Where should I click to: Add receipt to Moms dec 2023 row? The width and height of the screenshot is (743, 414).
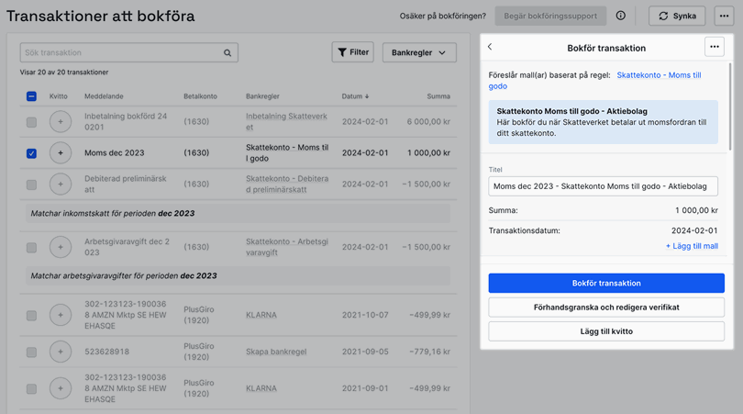coord(61,153)
